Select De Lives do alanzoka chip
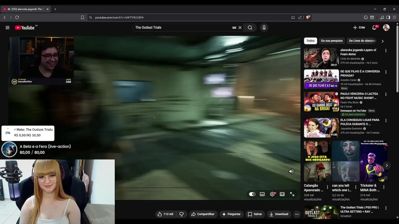The image size is (399, 224). coord(362,41)
